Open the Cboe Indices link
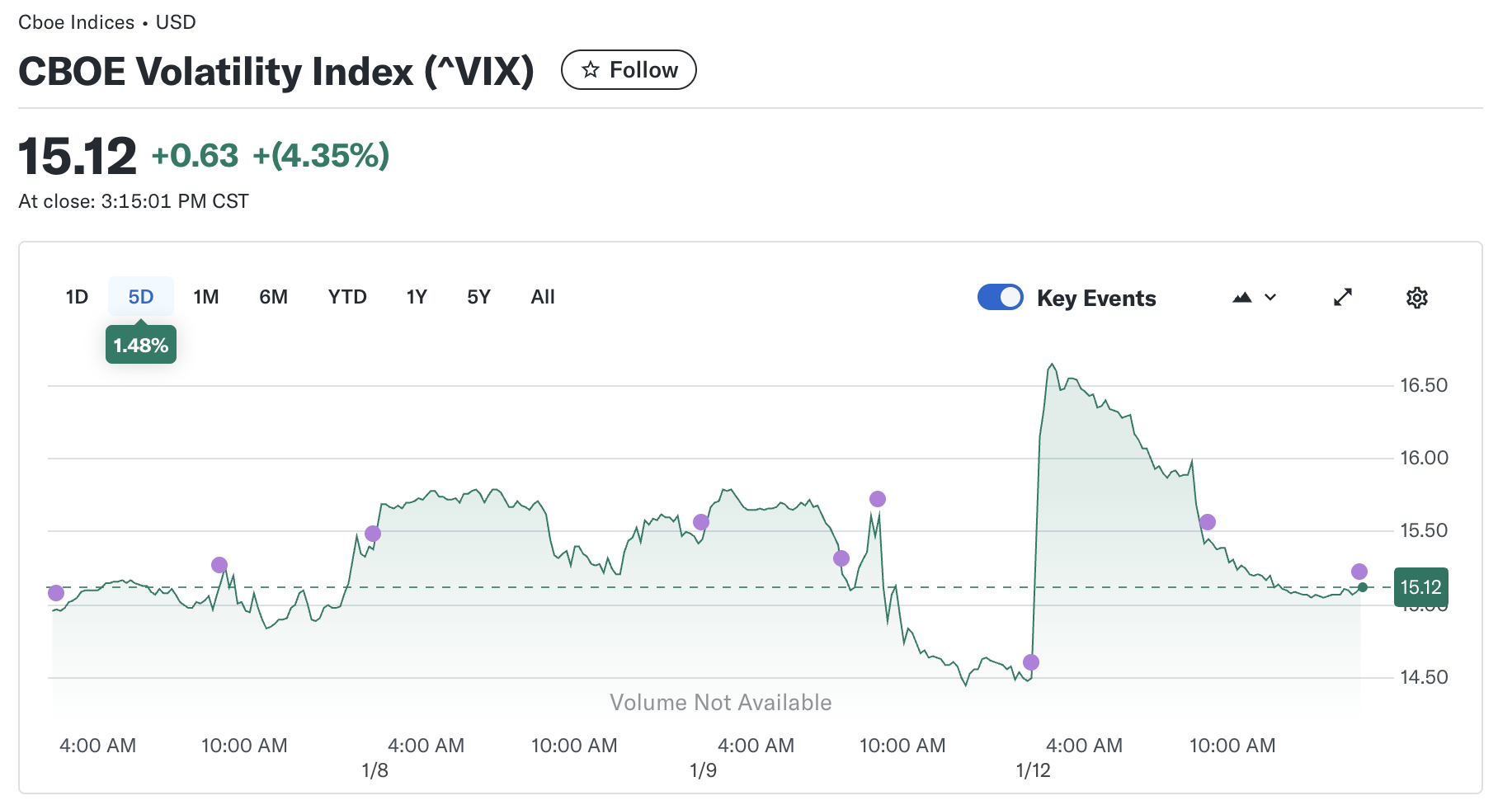The height and width of the screenshot is (805, 1498). click(77, 22)
